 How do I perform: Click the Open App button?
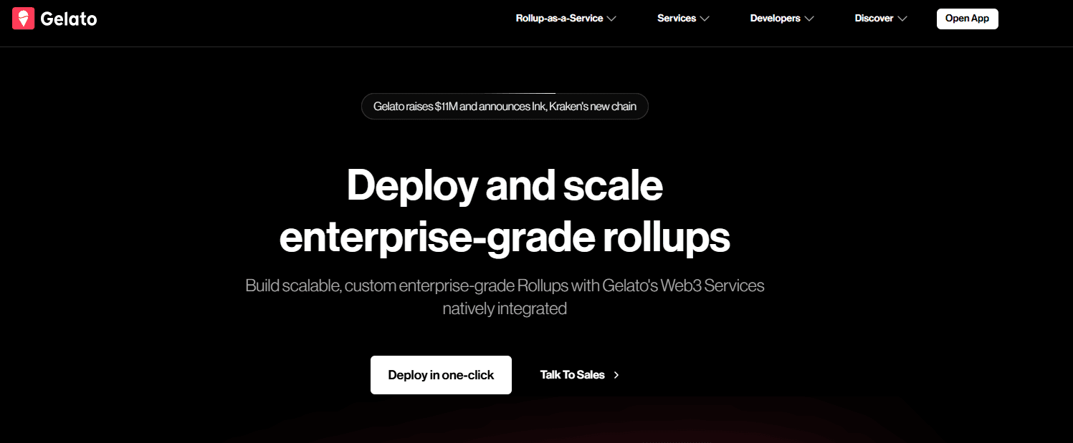click(x=967, y=19)
